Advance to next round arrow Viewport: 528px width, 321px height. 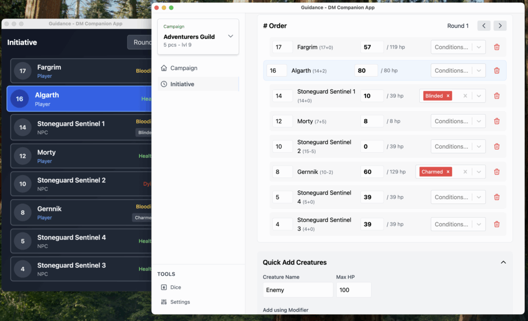500,26
